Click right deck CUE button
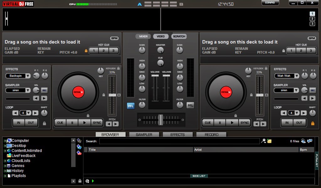Viewport: 321px width, 188px height. pos(208,123)
